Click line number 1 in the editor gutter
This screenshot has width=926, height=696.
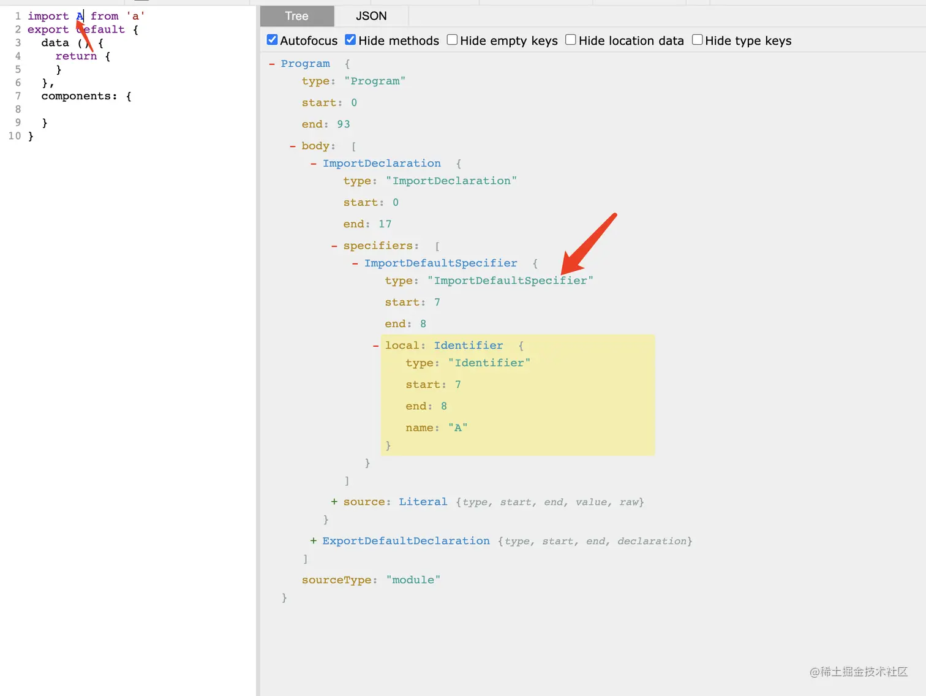(x=18, y=17)
